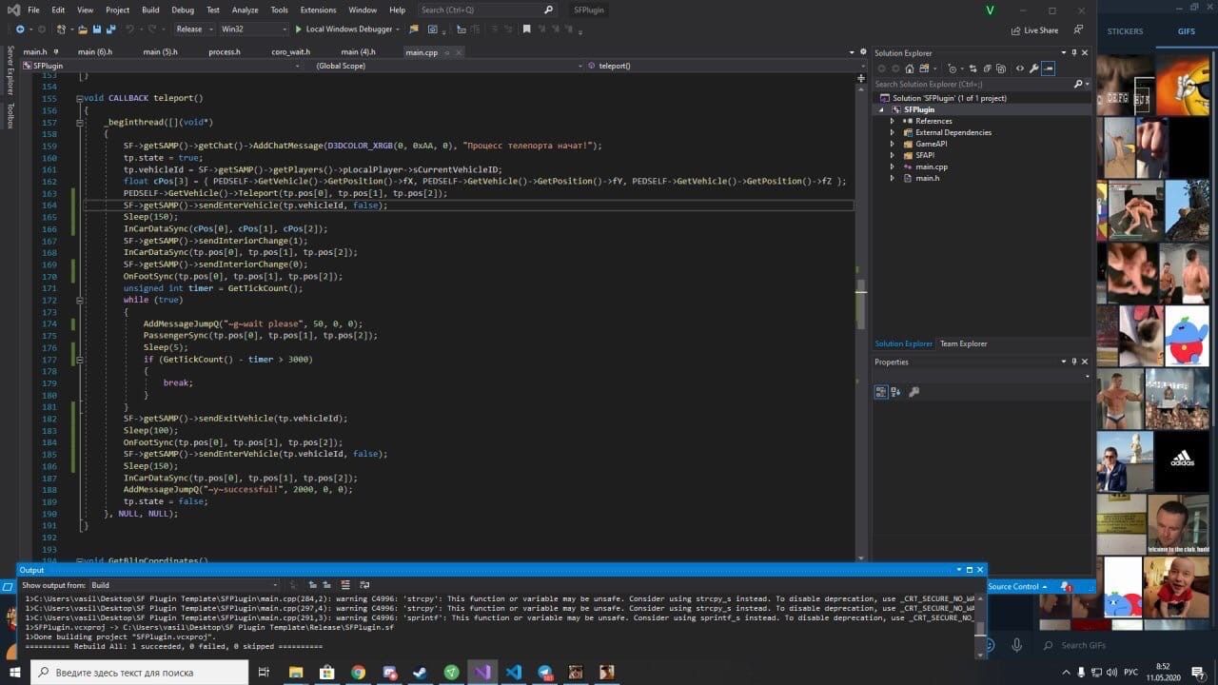
Task: Switch to the process.h editor tab
Action: [x=224, y=52]
